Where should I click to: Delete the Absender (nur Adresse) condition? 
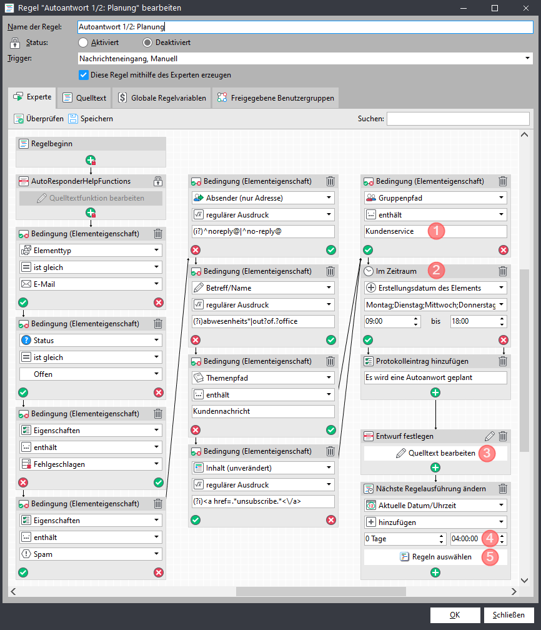coord(330,181)
